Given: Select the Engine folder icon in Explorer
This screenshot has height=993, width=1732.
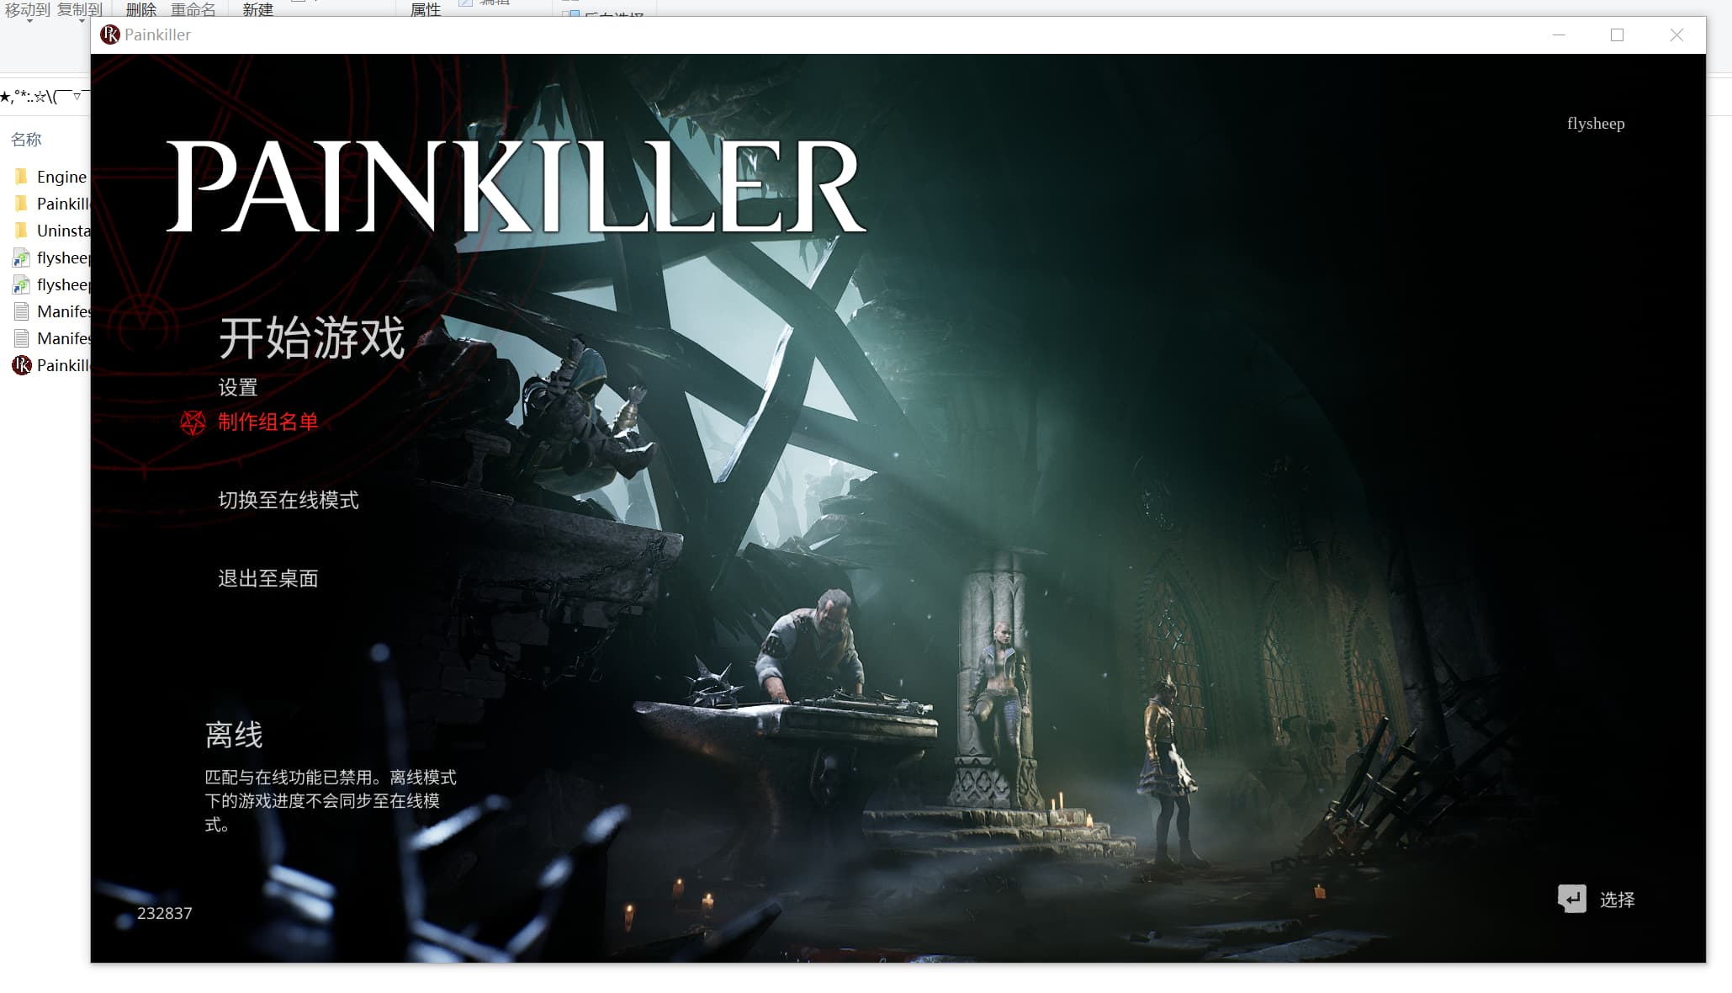Looking at the screenshot, I should 21,177.
